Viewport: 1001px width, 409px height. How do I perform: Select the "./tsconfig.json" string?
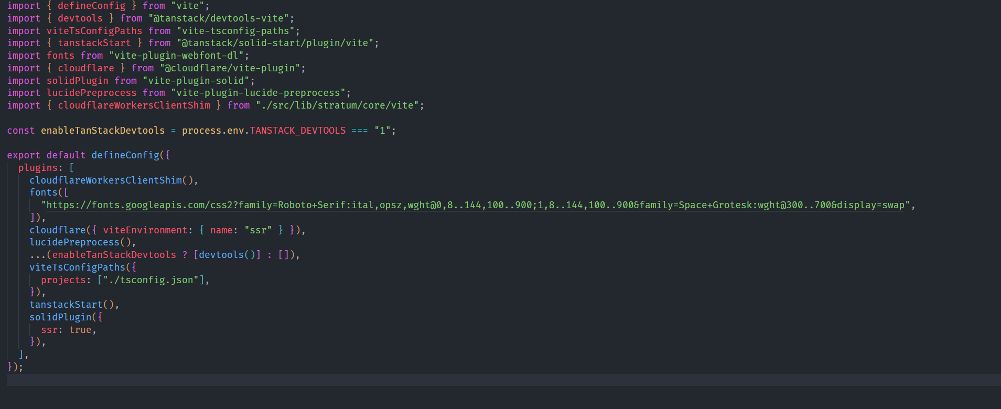[x=151, y=280]
